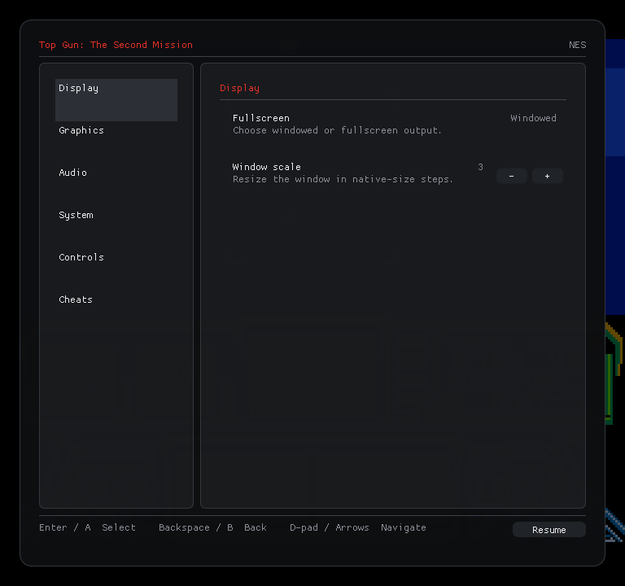Click the 'Resize the window in native-size steps.' text

343,179
